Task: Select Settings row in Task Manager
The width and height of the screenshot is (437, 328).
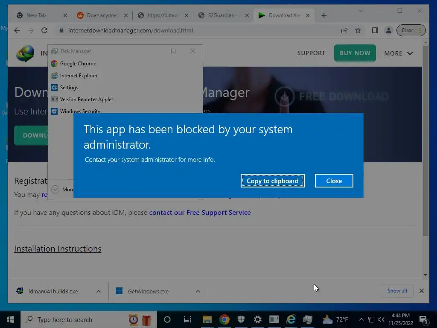Action: (125, 88)
